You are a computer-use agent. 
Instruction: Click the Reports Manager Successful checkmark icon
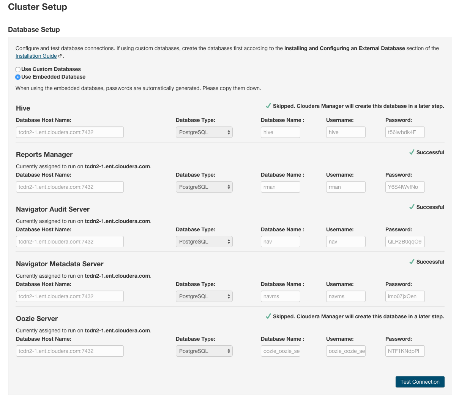412,152
